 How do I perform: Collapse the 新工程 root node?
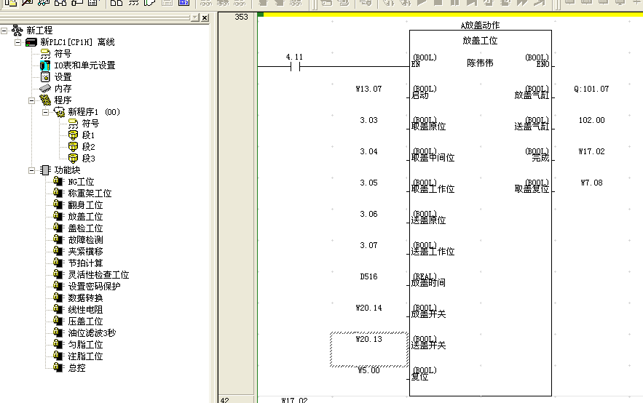pyautogui.click(x=5, y=31)
